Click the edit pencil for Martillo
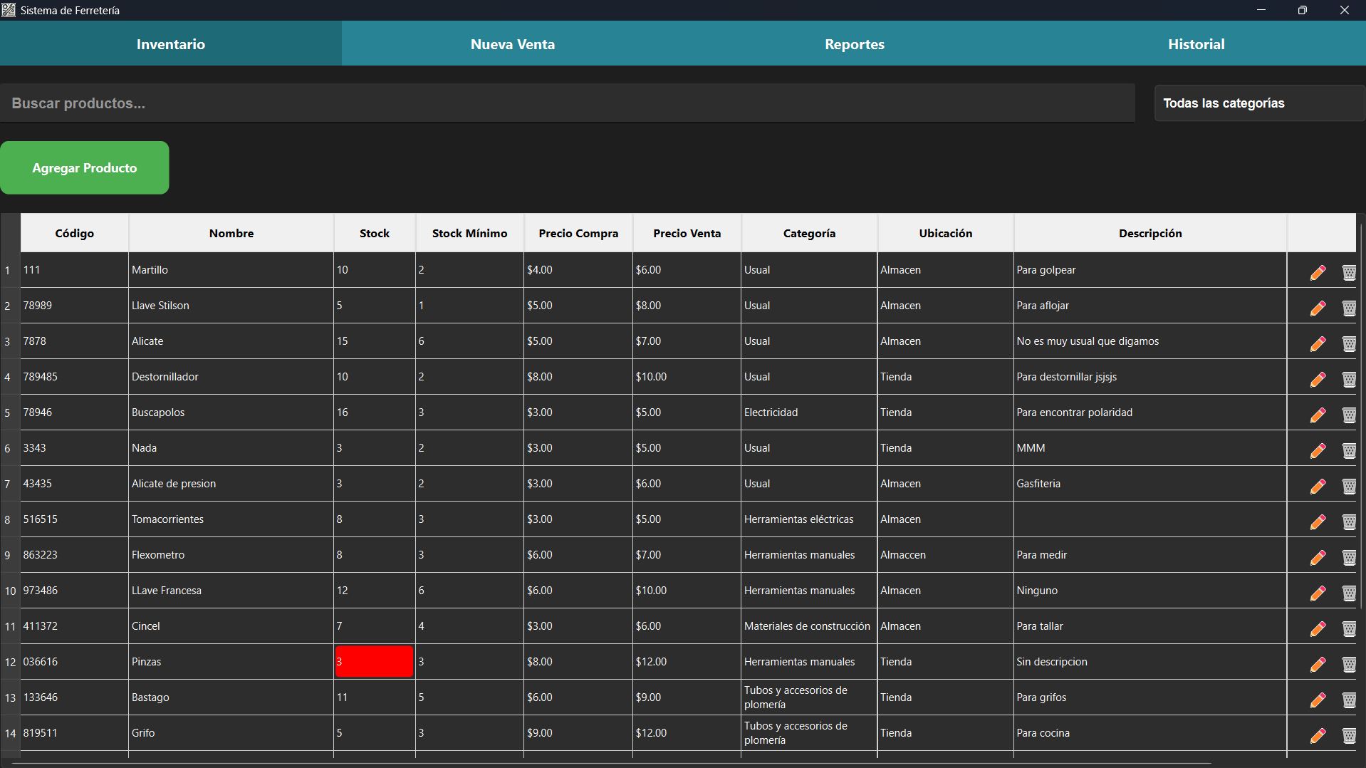This screenshot has height=768, width=1366. [1318, 272]
